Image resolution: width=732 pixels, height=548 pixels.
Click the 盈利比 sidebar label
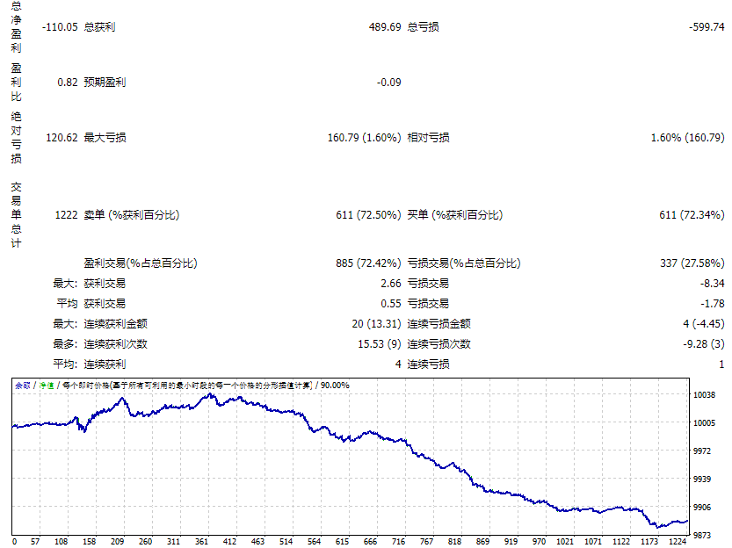pos(18,82)
